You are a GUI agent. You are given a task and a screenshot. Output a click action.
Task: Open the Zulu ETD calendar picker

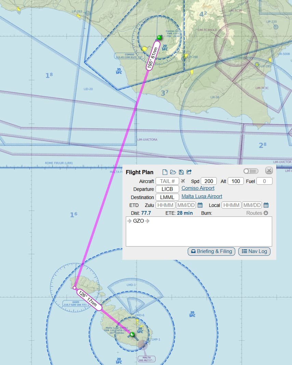pos(200,205)
